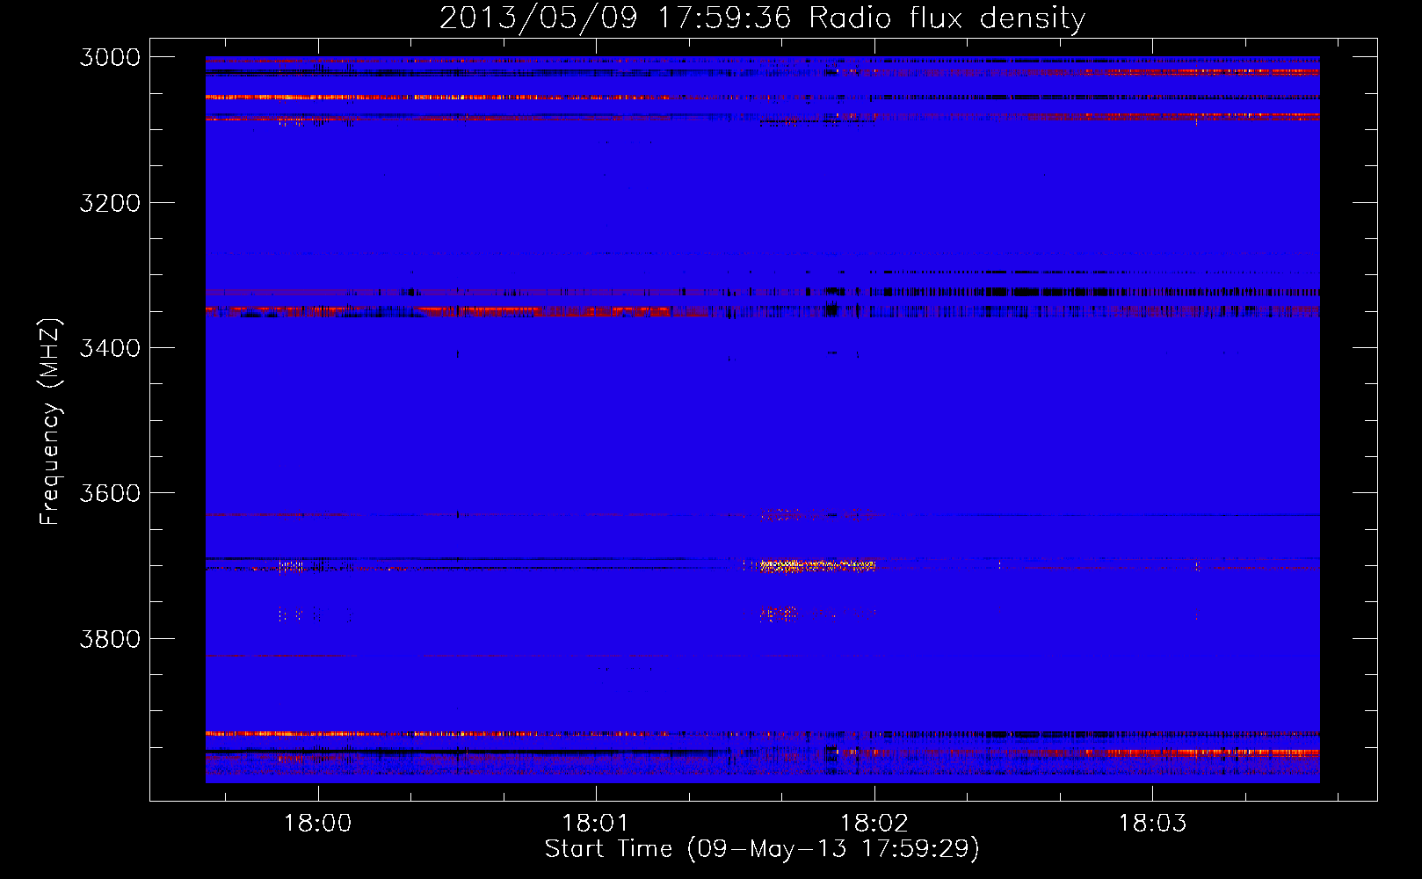Click the plot title '2013/05/09 17:59:36 Radio flux density'
The height and width of the screenshot is (879, 1422).
coord(762,18)
